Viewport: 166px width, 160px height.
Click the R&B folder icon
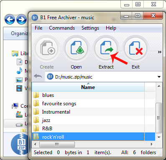click(x=36, y=128)
